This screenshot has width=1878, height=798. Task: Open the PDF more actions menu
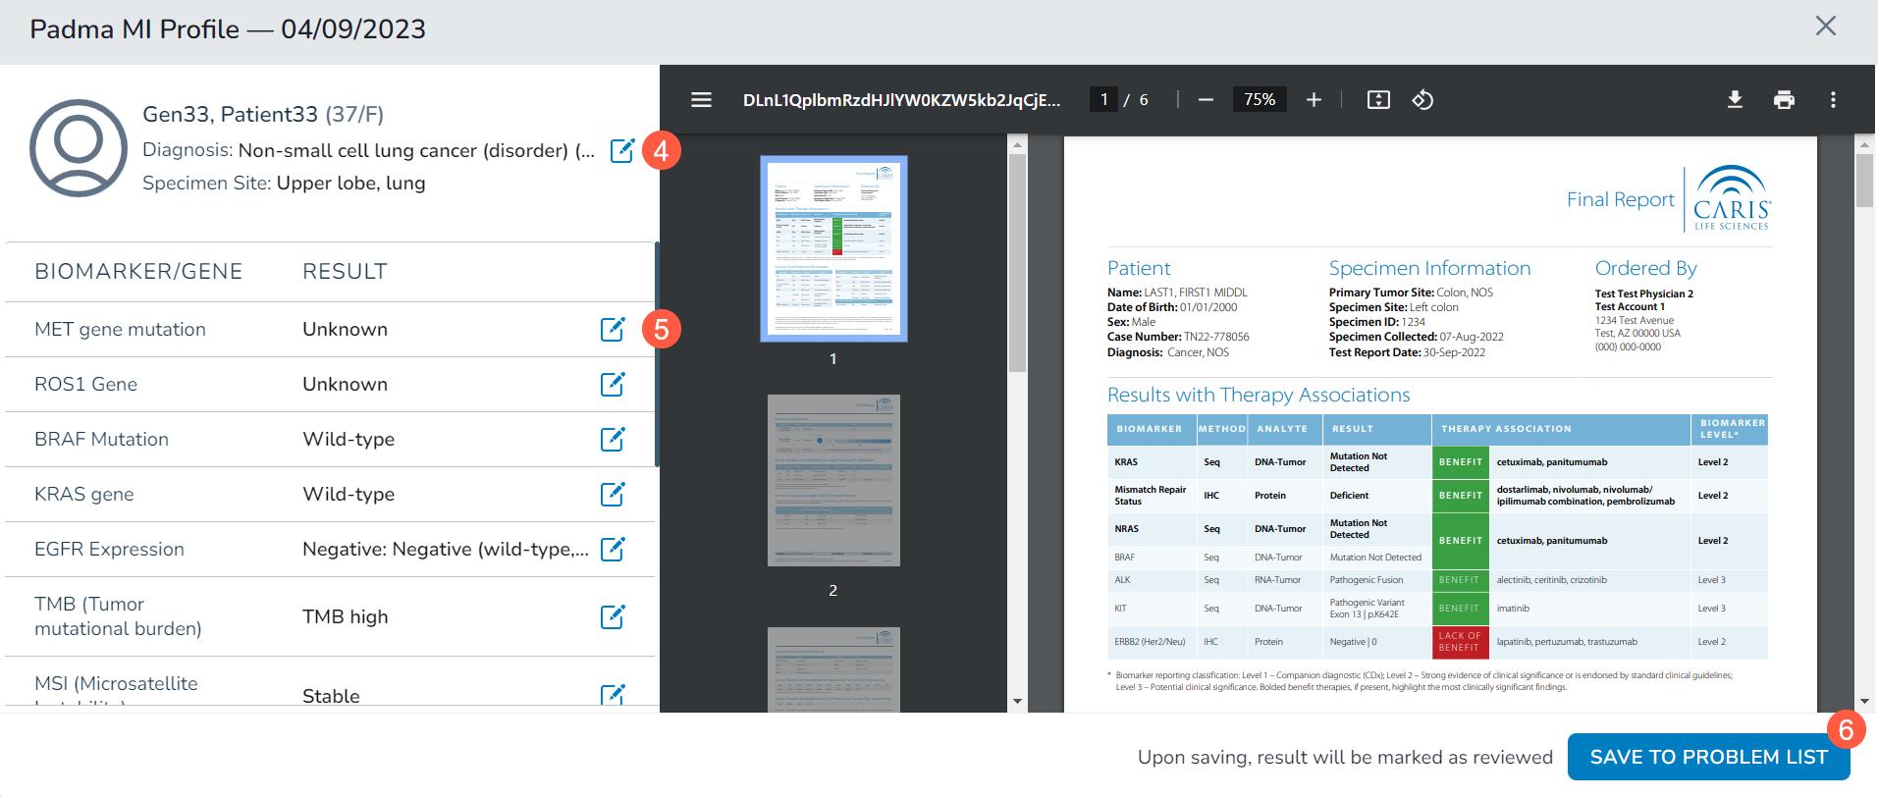click(1833, 99)
